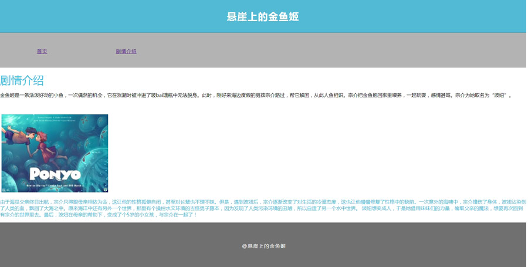Click the round badge in poster's bottom-right corner

pos(105,189)
